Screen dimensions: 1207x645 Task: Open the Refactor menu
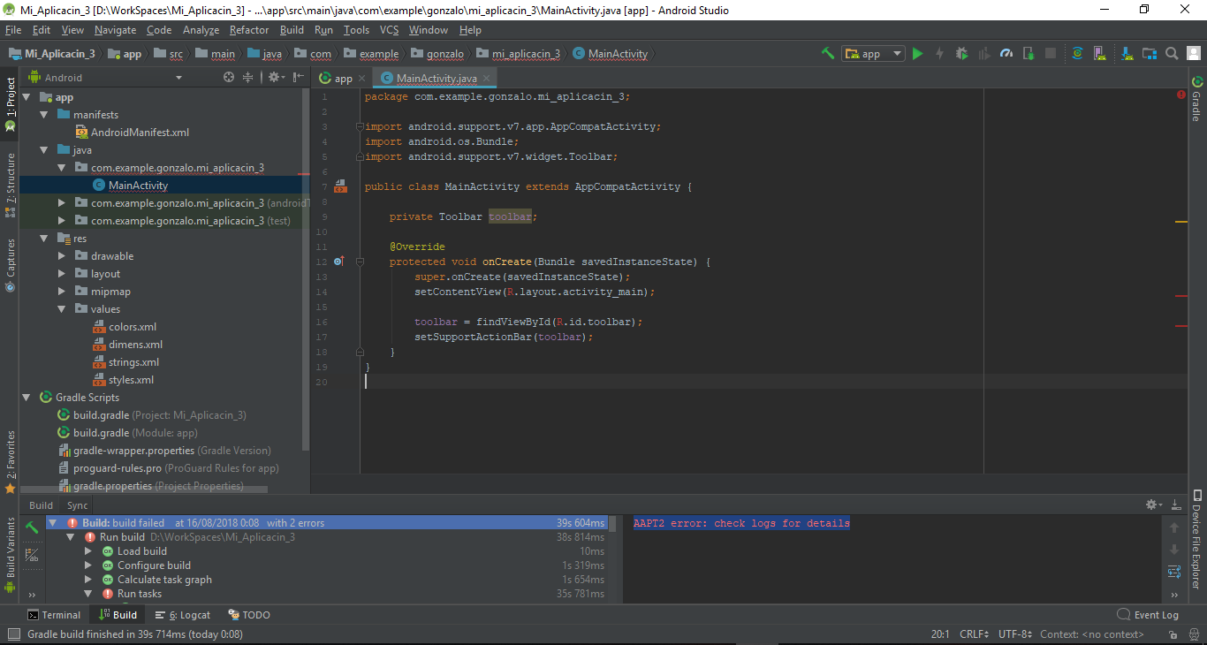(x=249, y=30)
